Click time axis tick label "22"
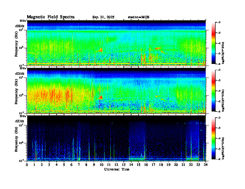The width and height of the screenshot is (245, 189). (191, 165)
